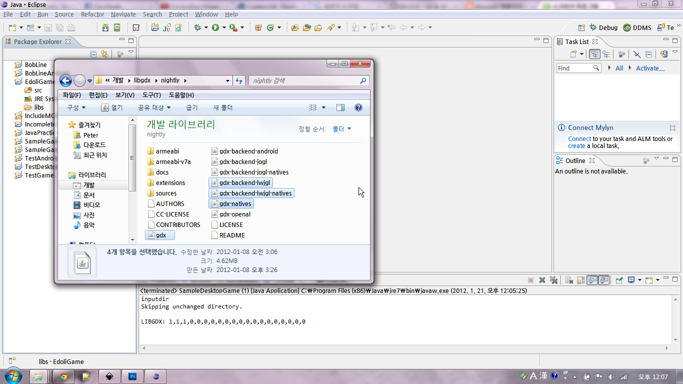
Task: Click the Activate... link in Task List
Action: pos(650,68)
